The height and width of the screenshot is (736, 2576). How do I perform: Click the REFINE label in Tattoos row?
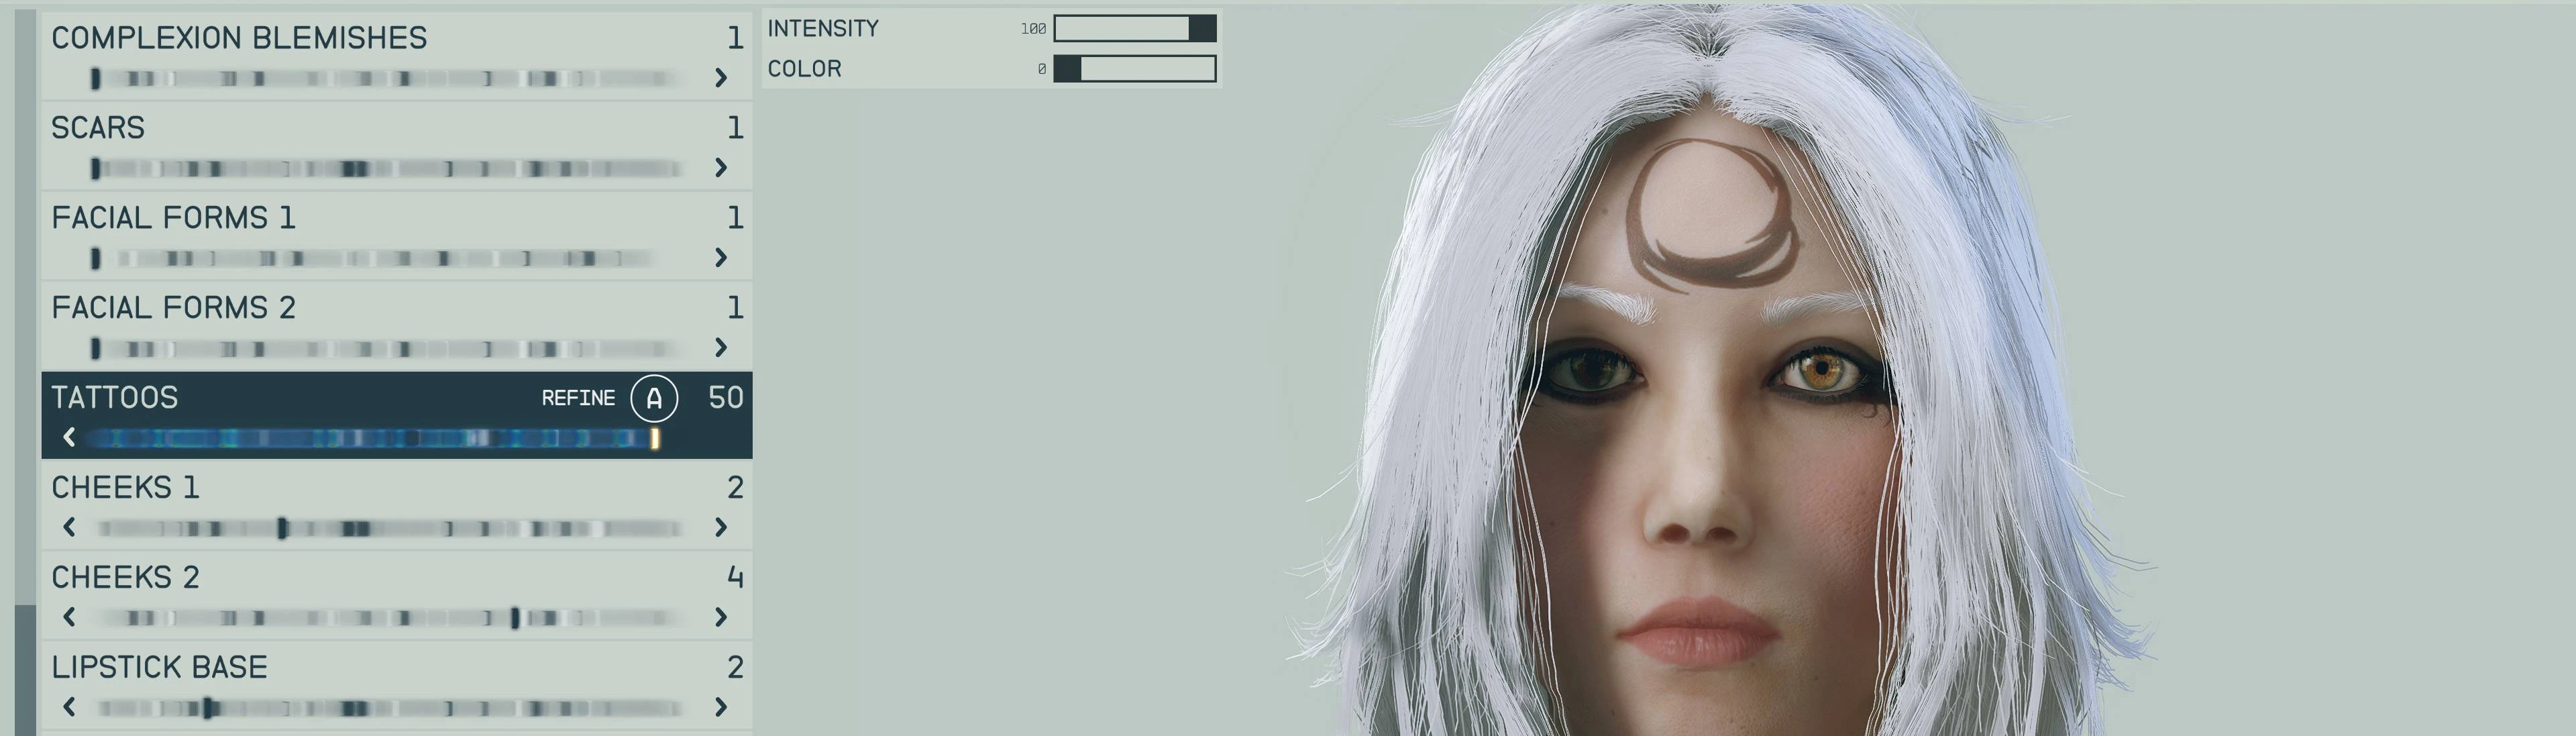coord(578,398)
